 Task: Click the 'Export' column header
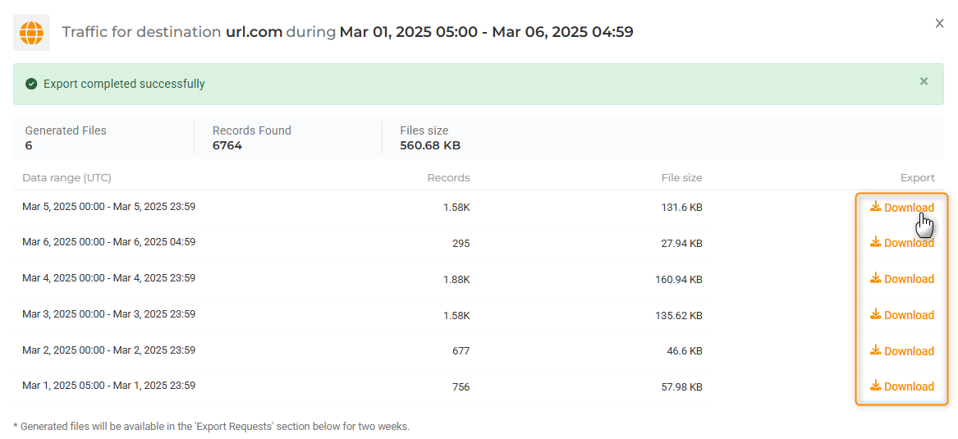click(x=917, y=178)
